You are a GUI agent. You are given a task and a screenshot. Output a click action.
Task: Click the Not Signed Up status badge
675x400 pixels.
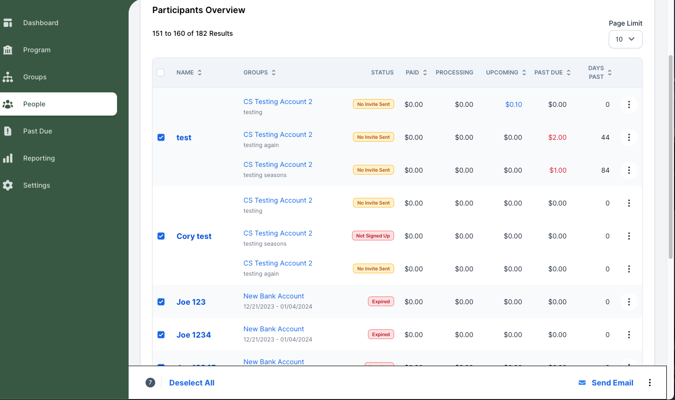[373, 236]
